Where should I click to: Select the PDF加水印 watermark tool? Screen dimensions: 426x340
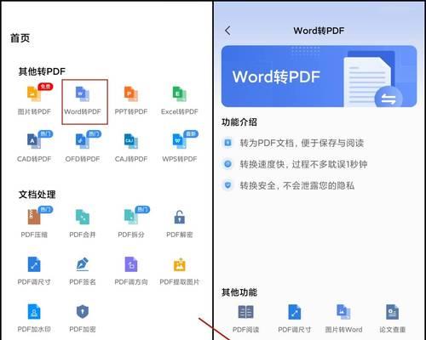[34, 311]
